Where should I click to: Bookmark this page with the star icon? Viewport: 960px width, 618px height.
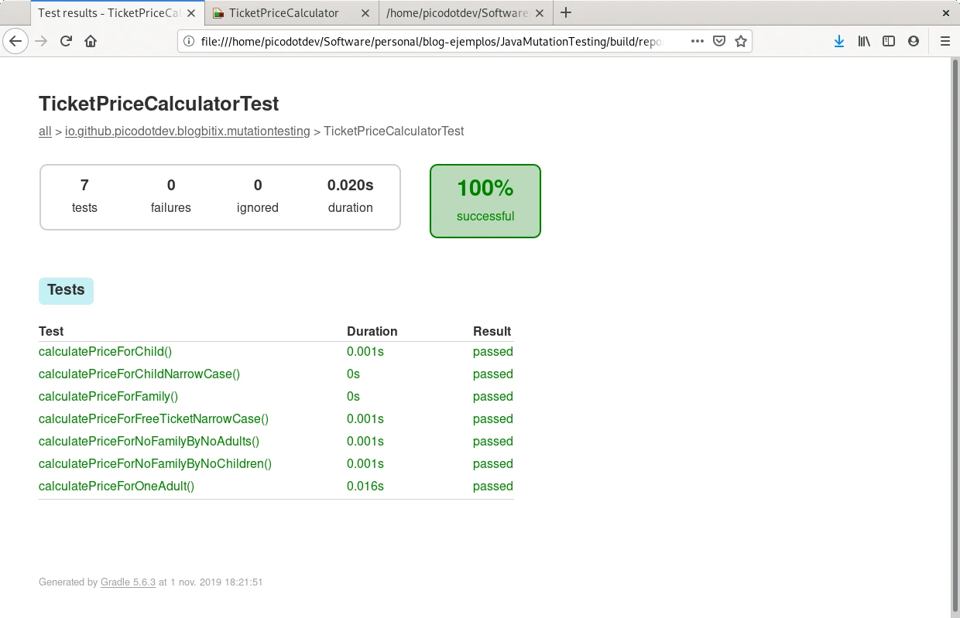point(741,42)
